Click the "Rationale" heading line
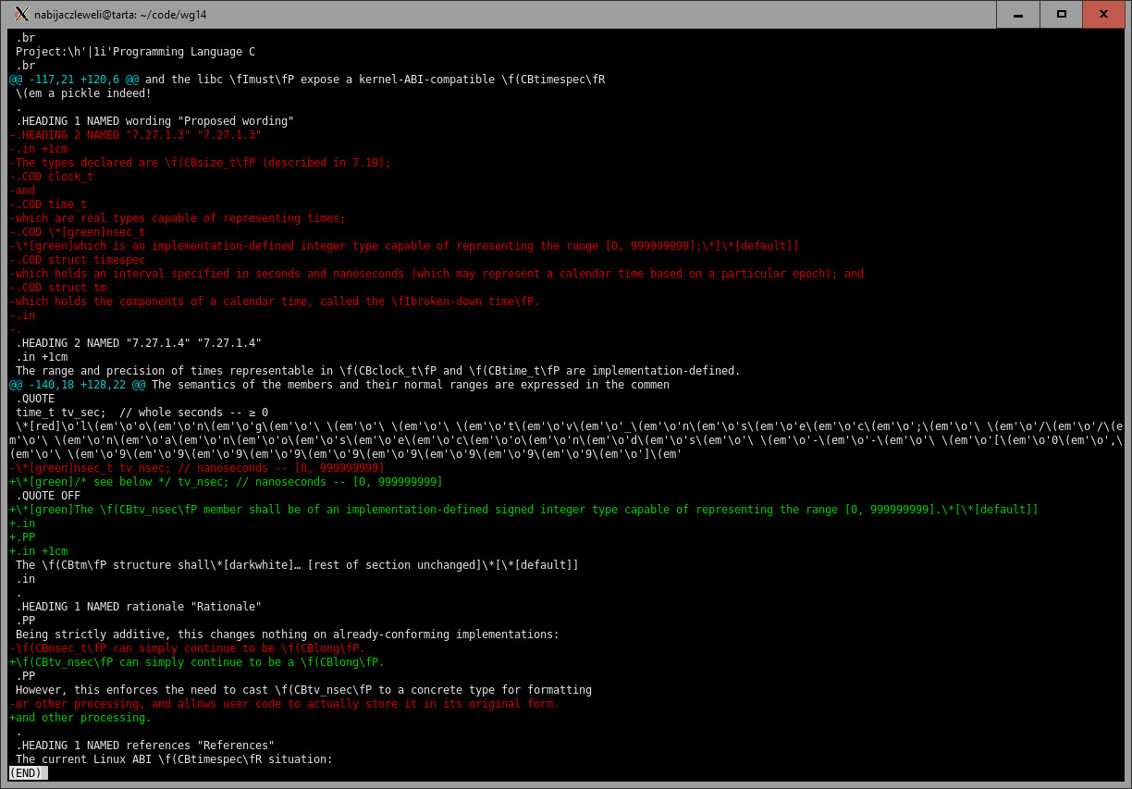Screen dimensions: 1132x789 (139, 607)
